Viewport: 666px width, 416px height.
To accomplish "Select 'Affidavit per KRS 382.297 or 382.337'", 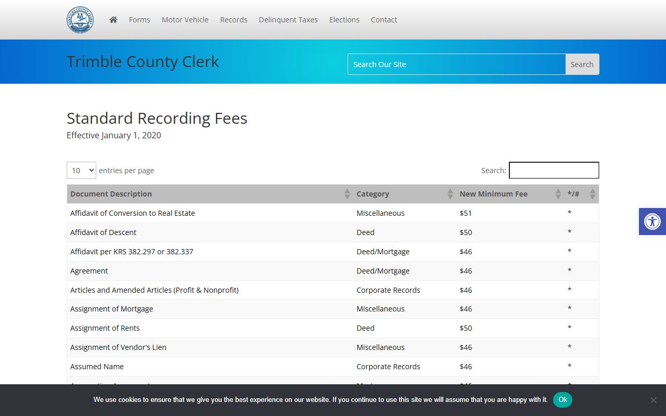I will (132, 252).
